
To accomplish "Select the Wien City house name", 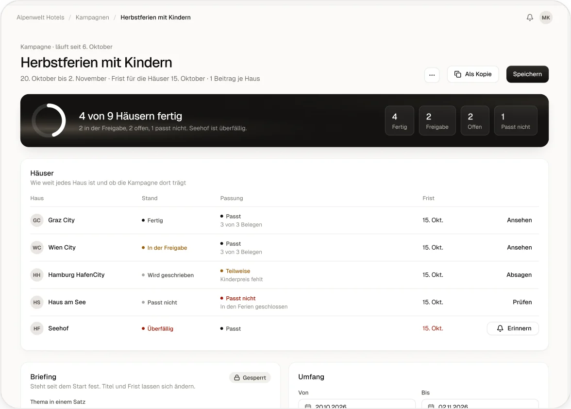I will (x=62, y=247).
